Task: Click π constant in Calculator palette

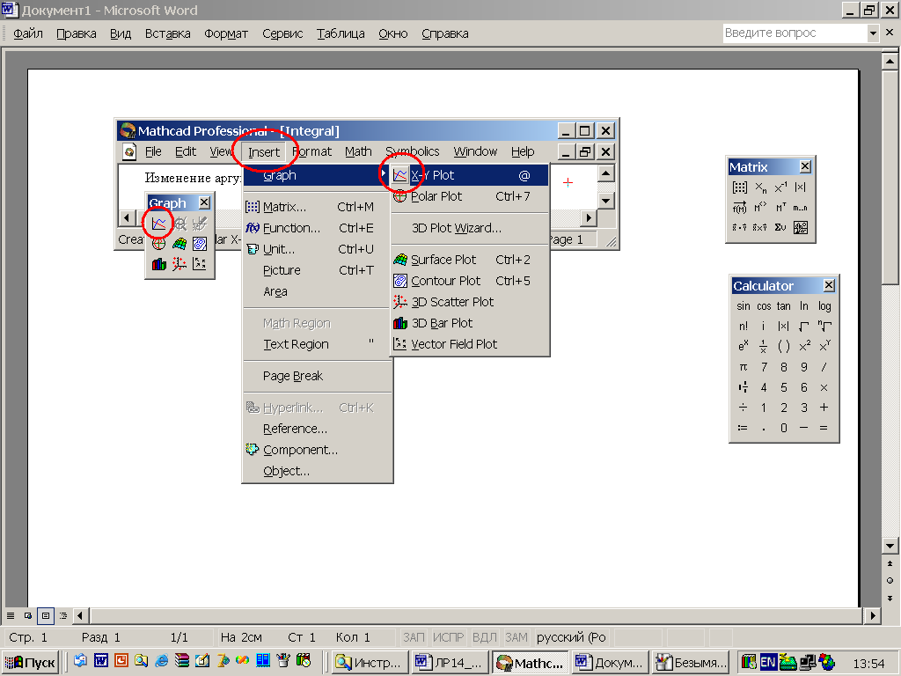Action: [x=743, y=367]
